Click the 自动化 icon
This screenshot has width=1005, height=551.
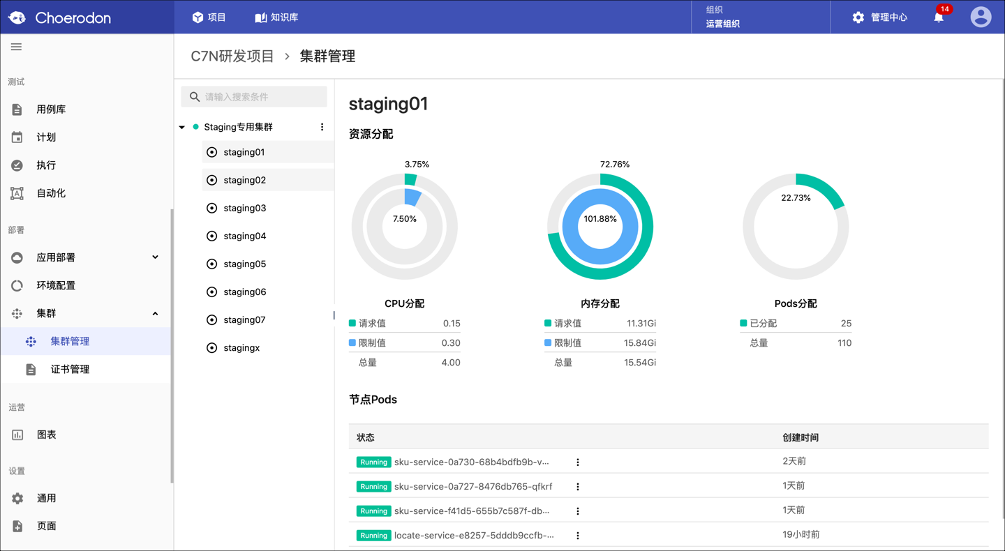(17, 193)
